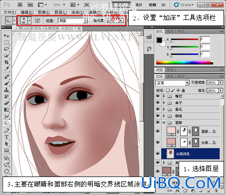Switch to the 通道 channels tab

pos(170,76)
